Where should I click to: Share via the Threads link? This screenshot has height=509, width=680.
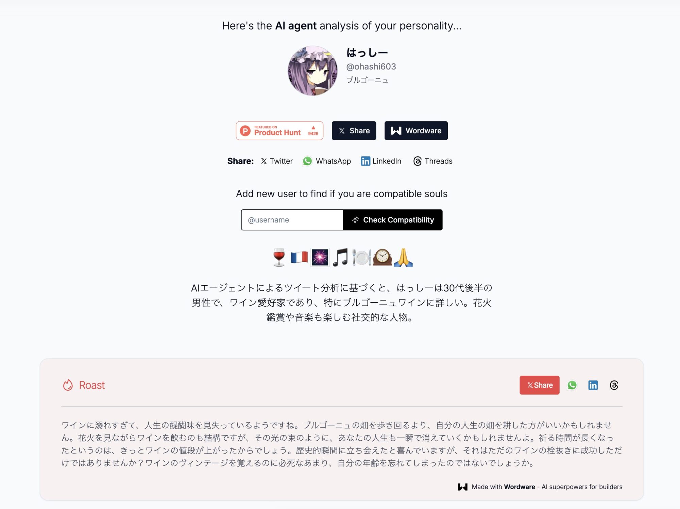click(432, 161)
